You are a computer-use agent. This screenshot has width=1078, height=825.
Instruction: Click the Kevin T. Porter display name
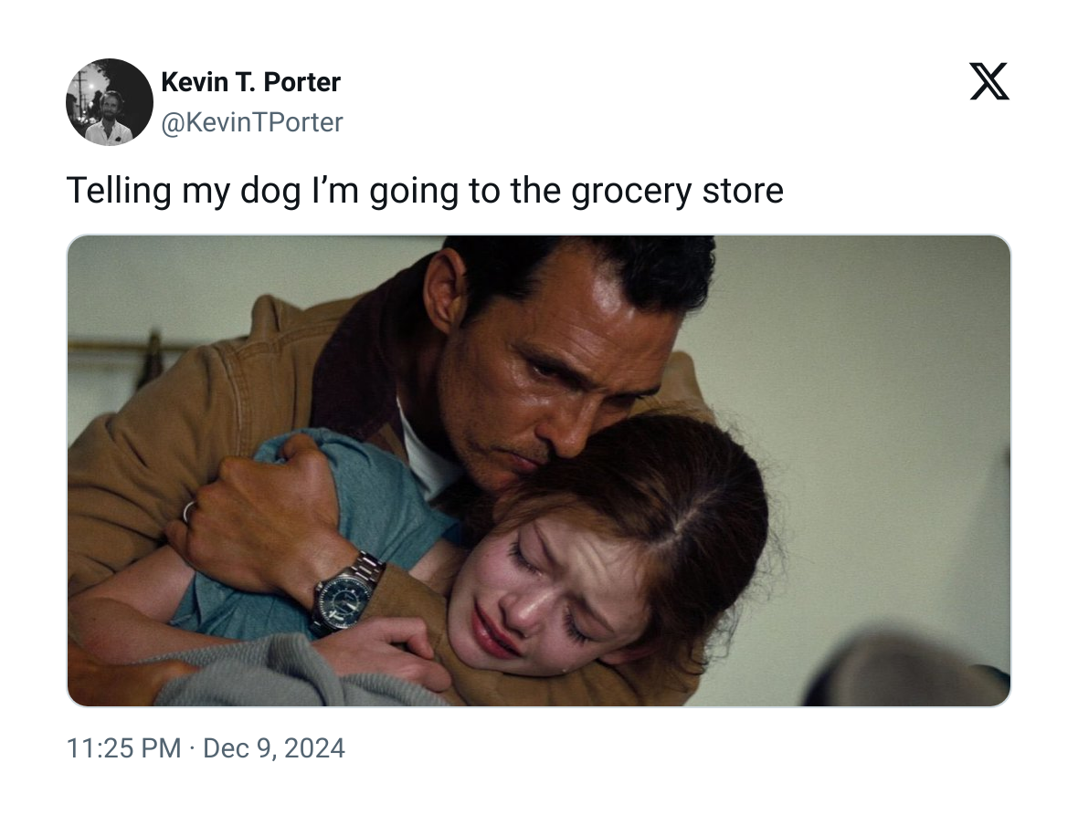coord(250,82)
